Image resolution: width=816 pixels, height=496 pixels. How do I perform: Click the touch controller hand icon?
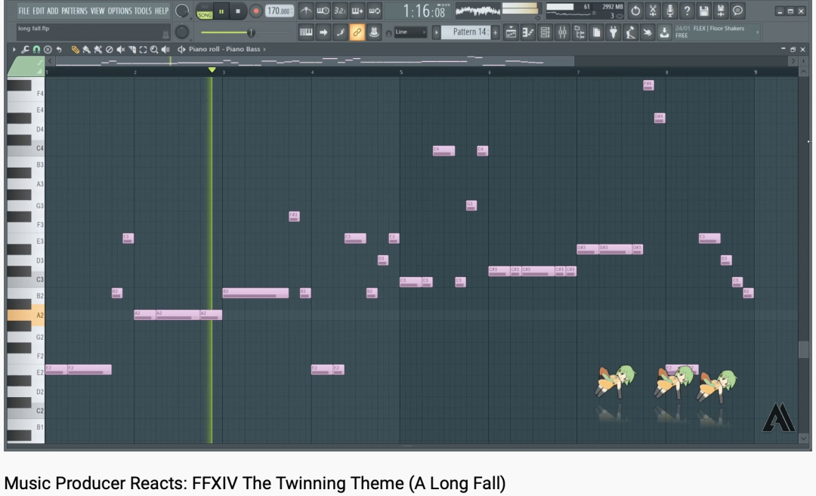(647, 32)
